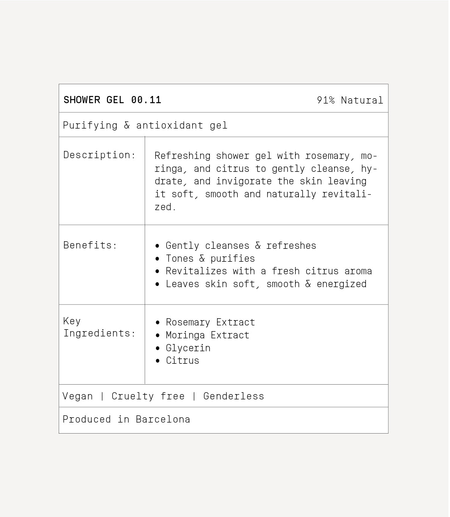This screenshot has width=450, height=517.
Task: Click Leaves skin soft, smooth & energized
Action: 266,284
